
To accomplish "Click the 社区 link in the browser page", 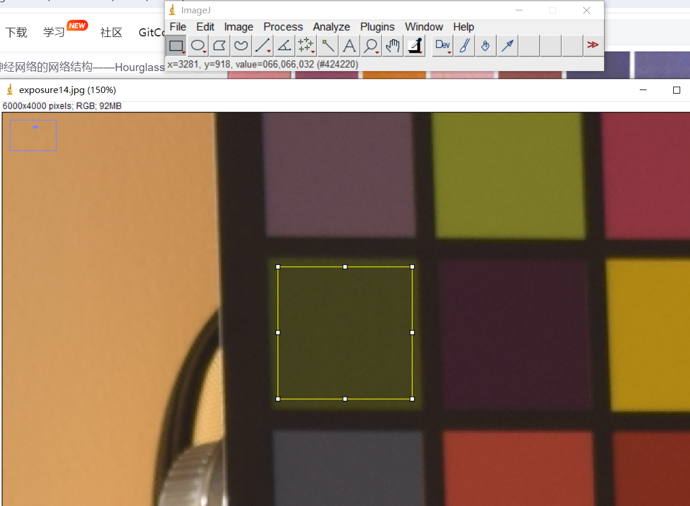I will 111,32.
